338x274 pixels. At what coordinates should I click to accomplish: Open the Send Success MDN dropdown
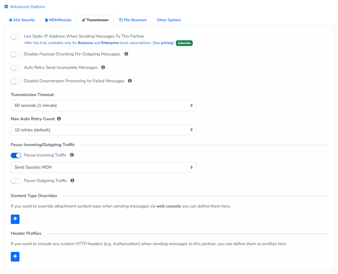(x=103, y=168)
